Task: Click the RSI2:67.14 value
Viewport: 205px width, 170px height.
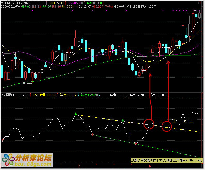Action: click(21, 95)
